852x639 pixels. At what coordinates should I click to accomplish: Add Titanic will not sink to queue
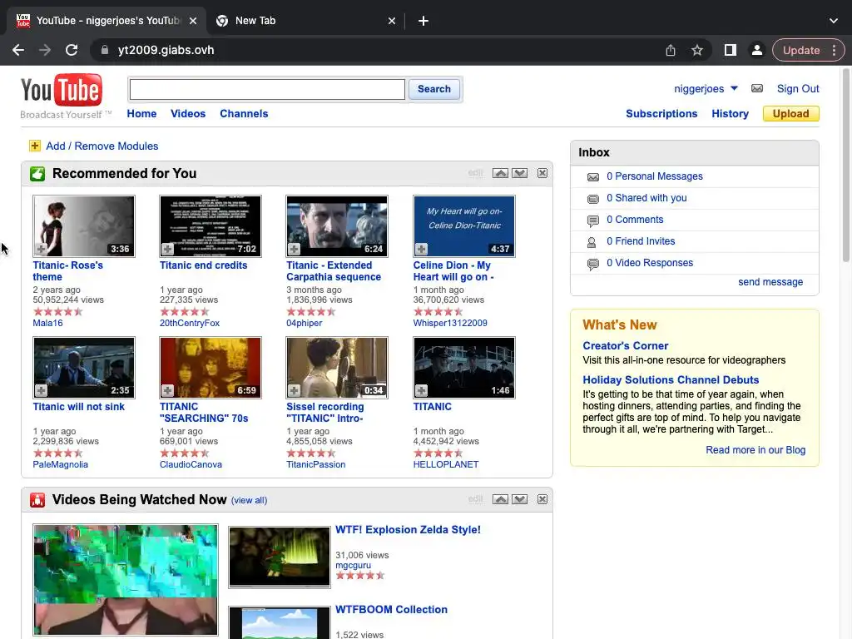click(41, 390)
